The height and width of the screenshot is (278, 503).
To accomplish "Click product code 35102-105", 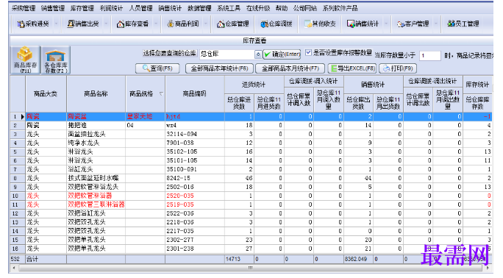I will [182, 152].
